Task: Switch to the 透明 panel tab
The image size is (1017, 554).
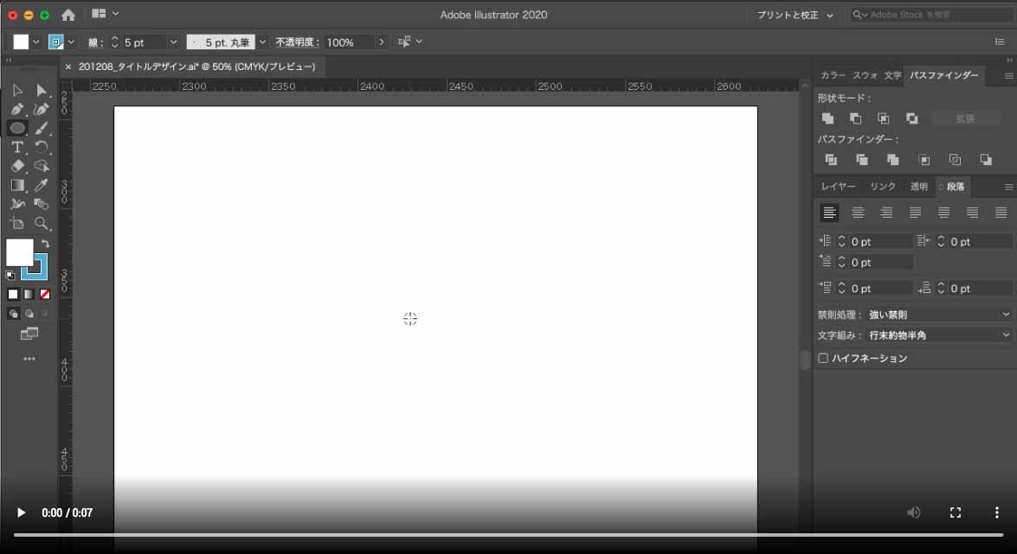Action: (918, 187)
